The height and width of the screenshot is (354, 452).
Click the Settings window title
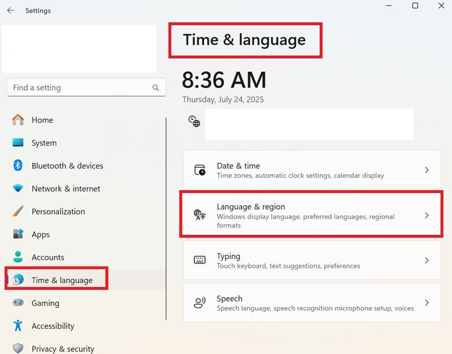[38, 11]
